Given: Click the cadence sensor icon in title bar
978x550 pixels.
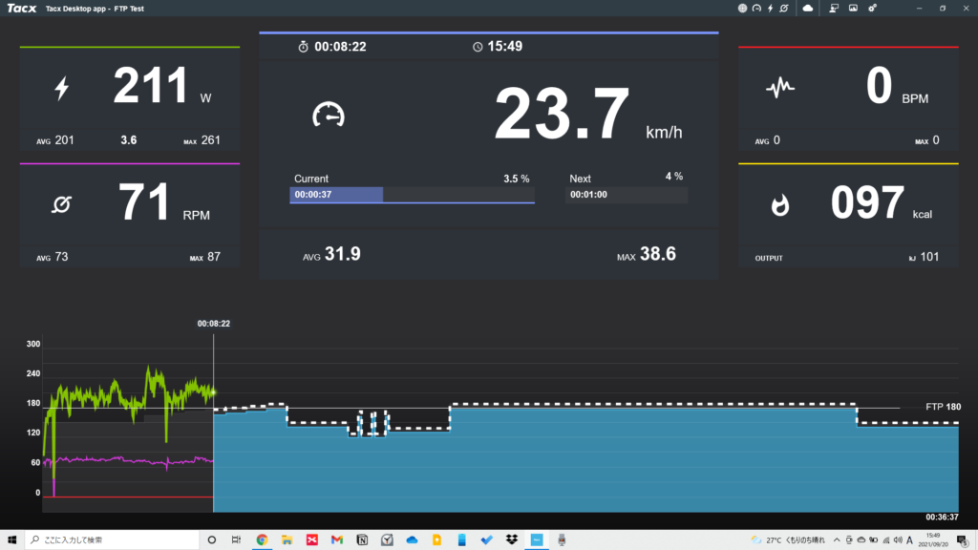Looking at the screenshot, I should pos(784,8).
